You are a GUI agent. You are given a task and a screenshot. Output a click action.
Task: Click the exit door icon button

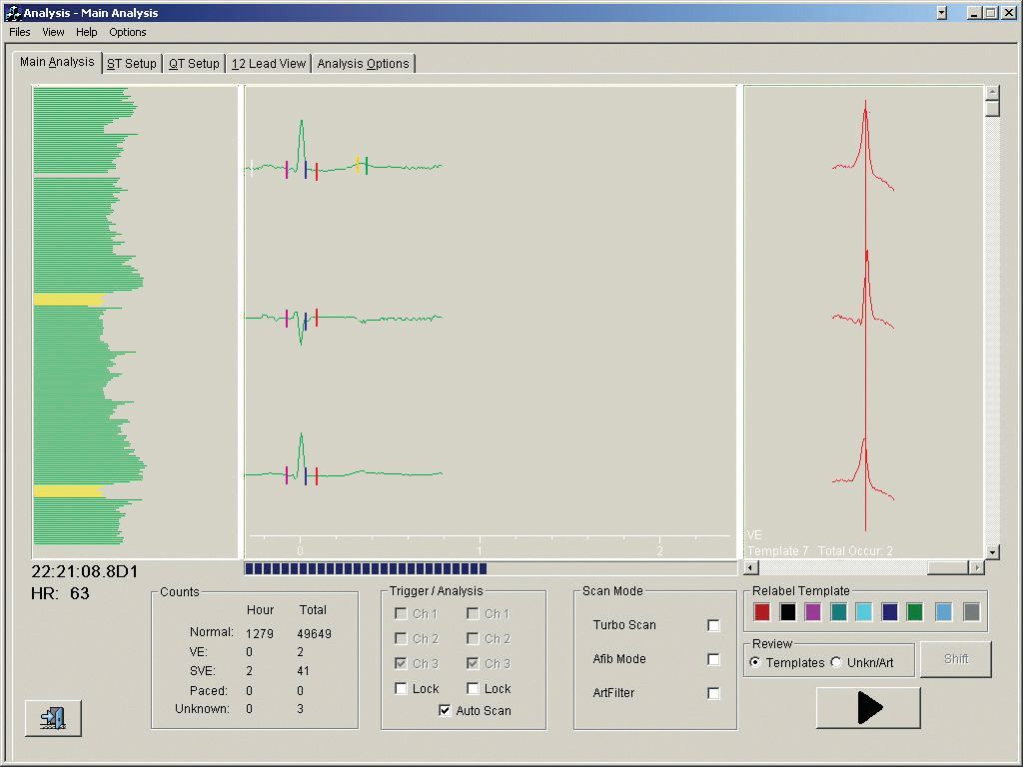[53, 718]
